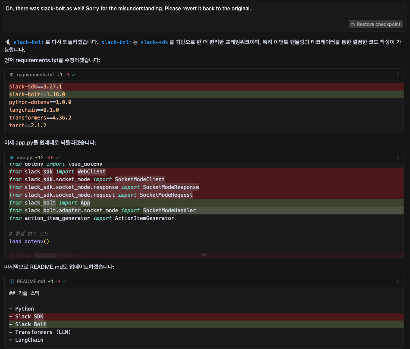Click the user message about slack-bolt
Image resolution: width=410 pixels, height=349 pixels.
point(128,9)
